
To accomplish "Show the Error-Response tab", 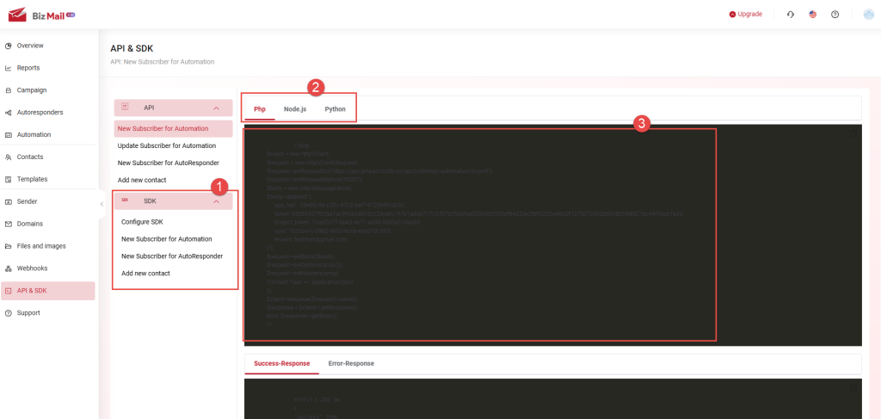I will pos(351,364).
